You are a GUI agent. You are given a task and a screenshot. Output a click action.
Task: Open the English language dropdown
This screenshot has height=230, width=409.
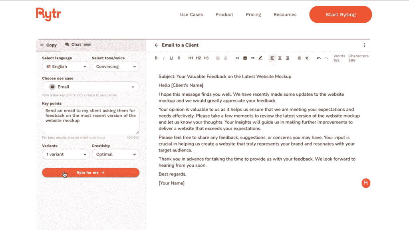[x=66, y=67]
